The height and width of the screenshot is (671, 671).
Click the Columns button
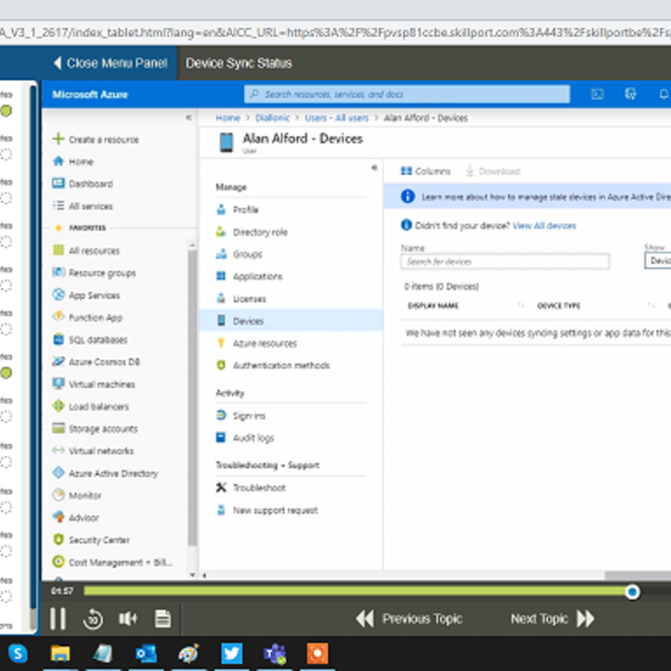coord(425,171)
